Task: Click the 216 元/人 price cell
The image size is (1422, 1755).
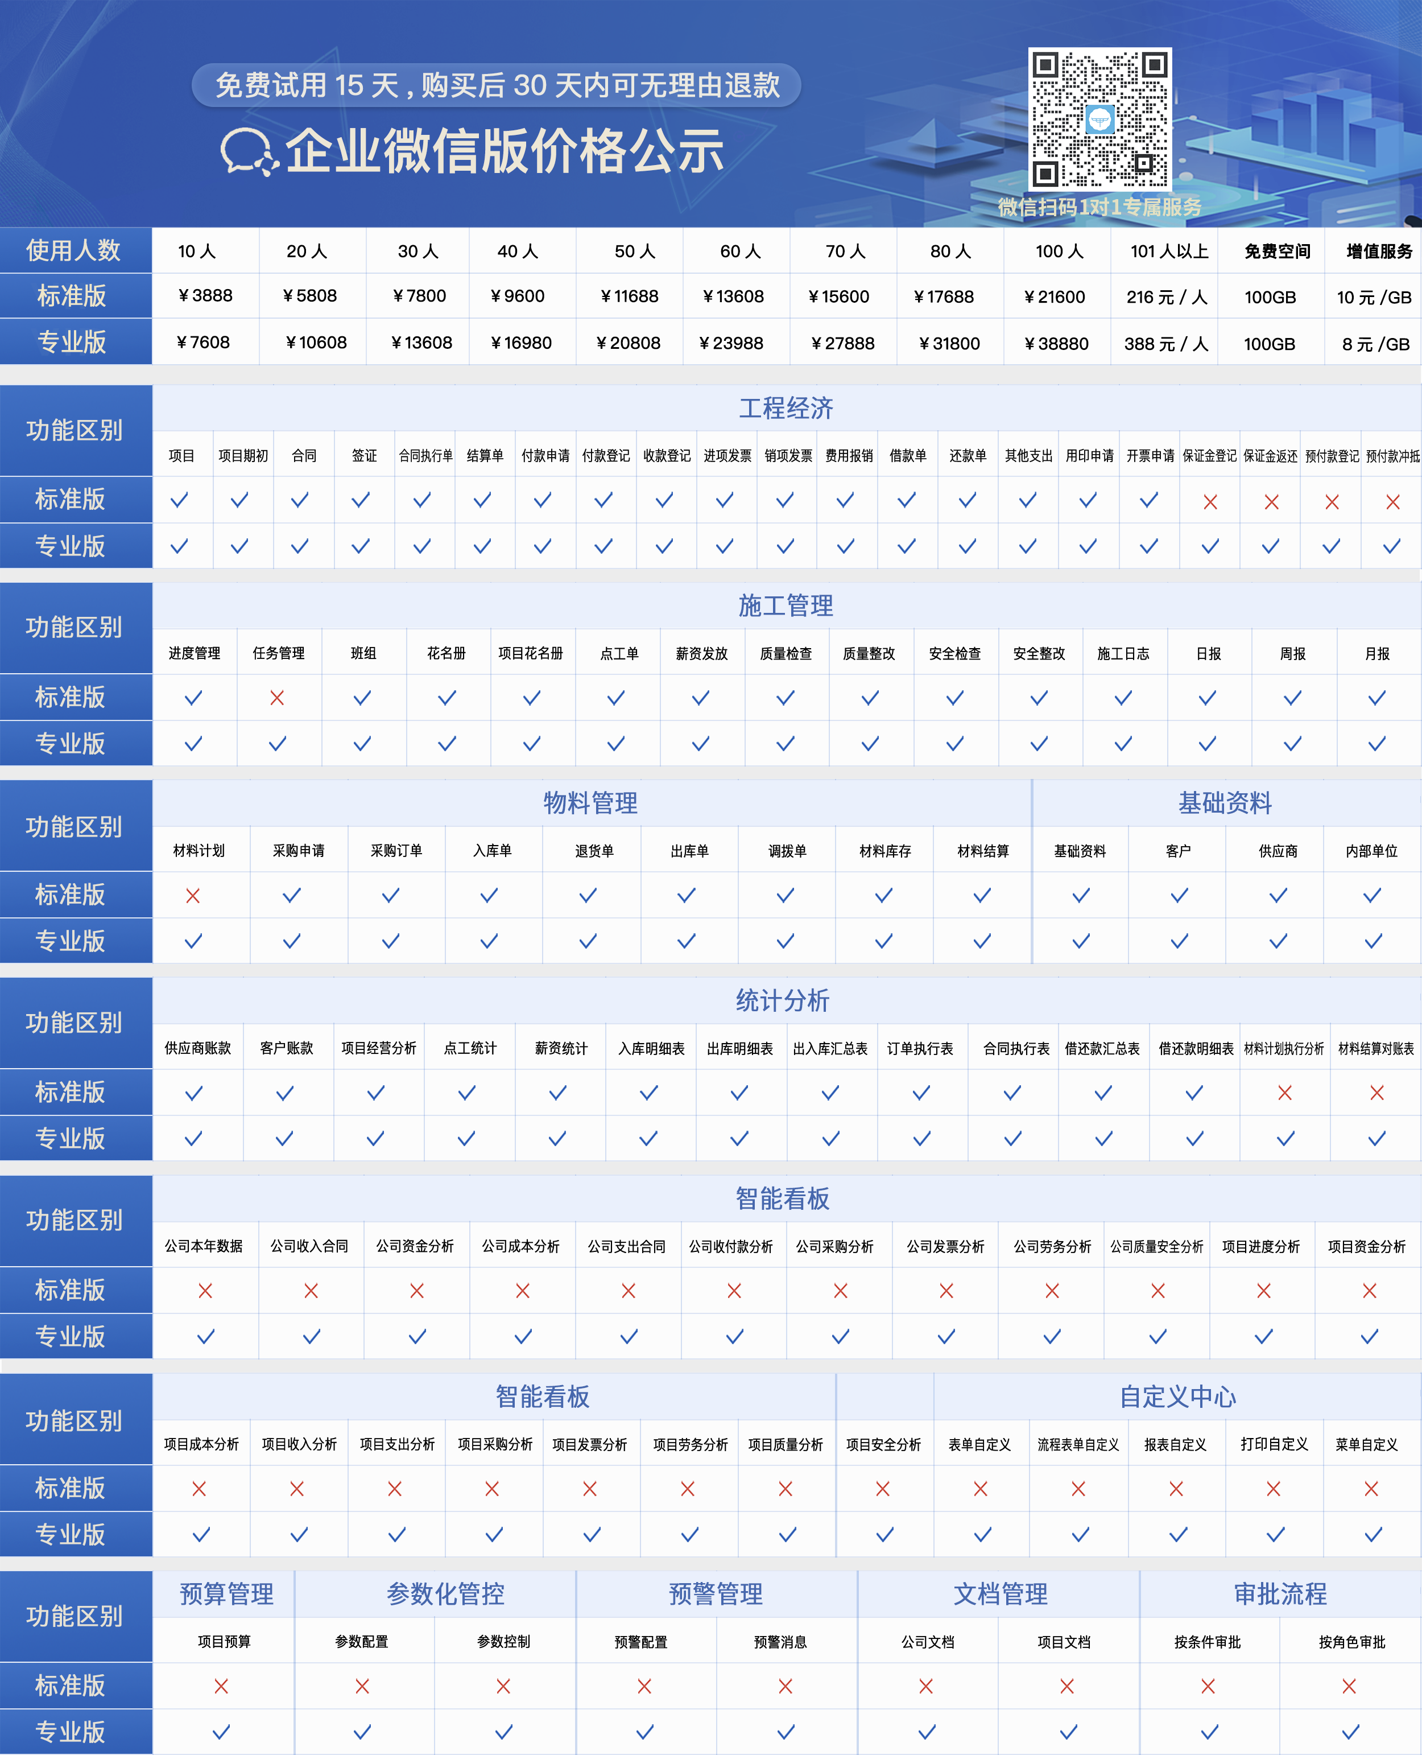Action: click(1167, 298)
